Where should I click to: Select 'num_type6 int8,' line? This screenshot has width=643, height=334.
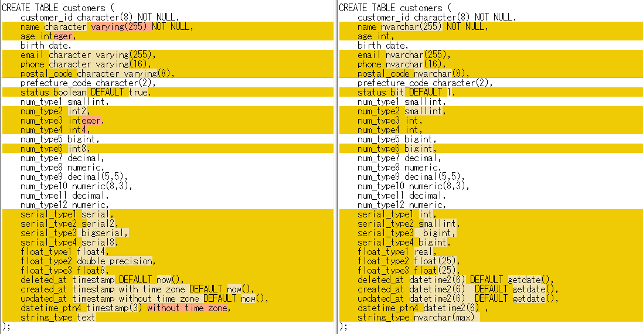pyautogui.click(x=55, y=149)
